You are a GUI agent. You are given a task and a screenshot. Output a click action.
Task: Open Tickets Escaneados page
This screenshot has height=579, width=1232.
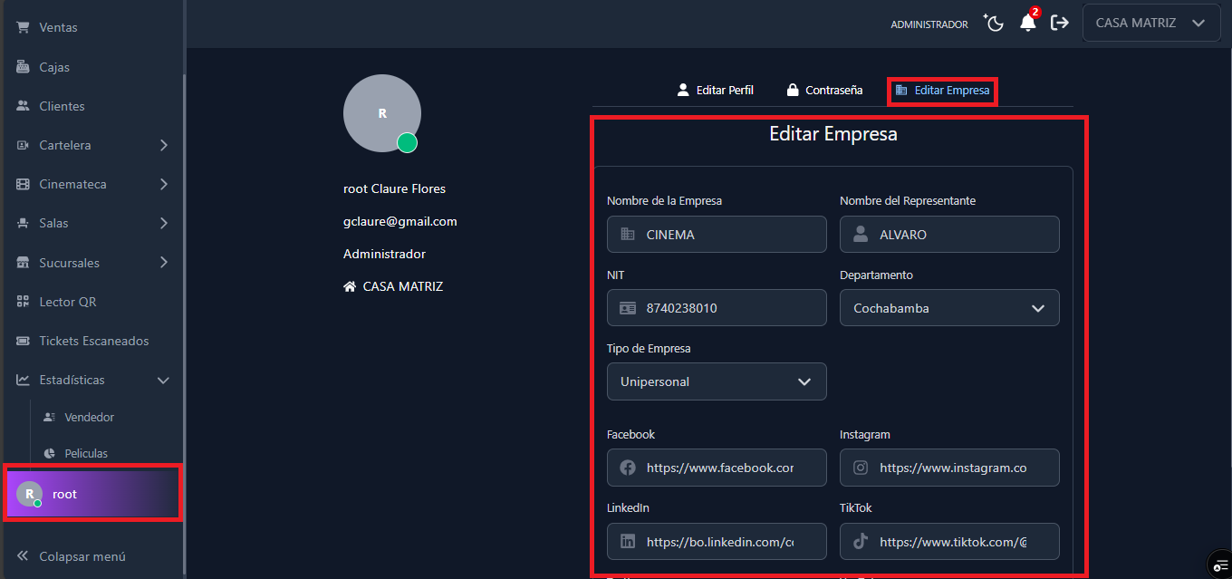[x=93, y=341]
